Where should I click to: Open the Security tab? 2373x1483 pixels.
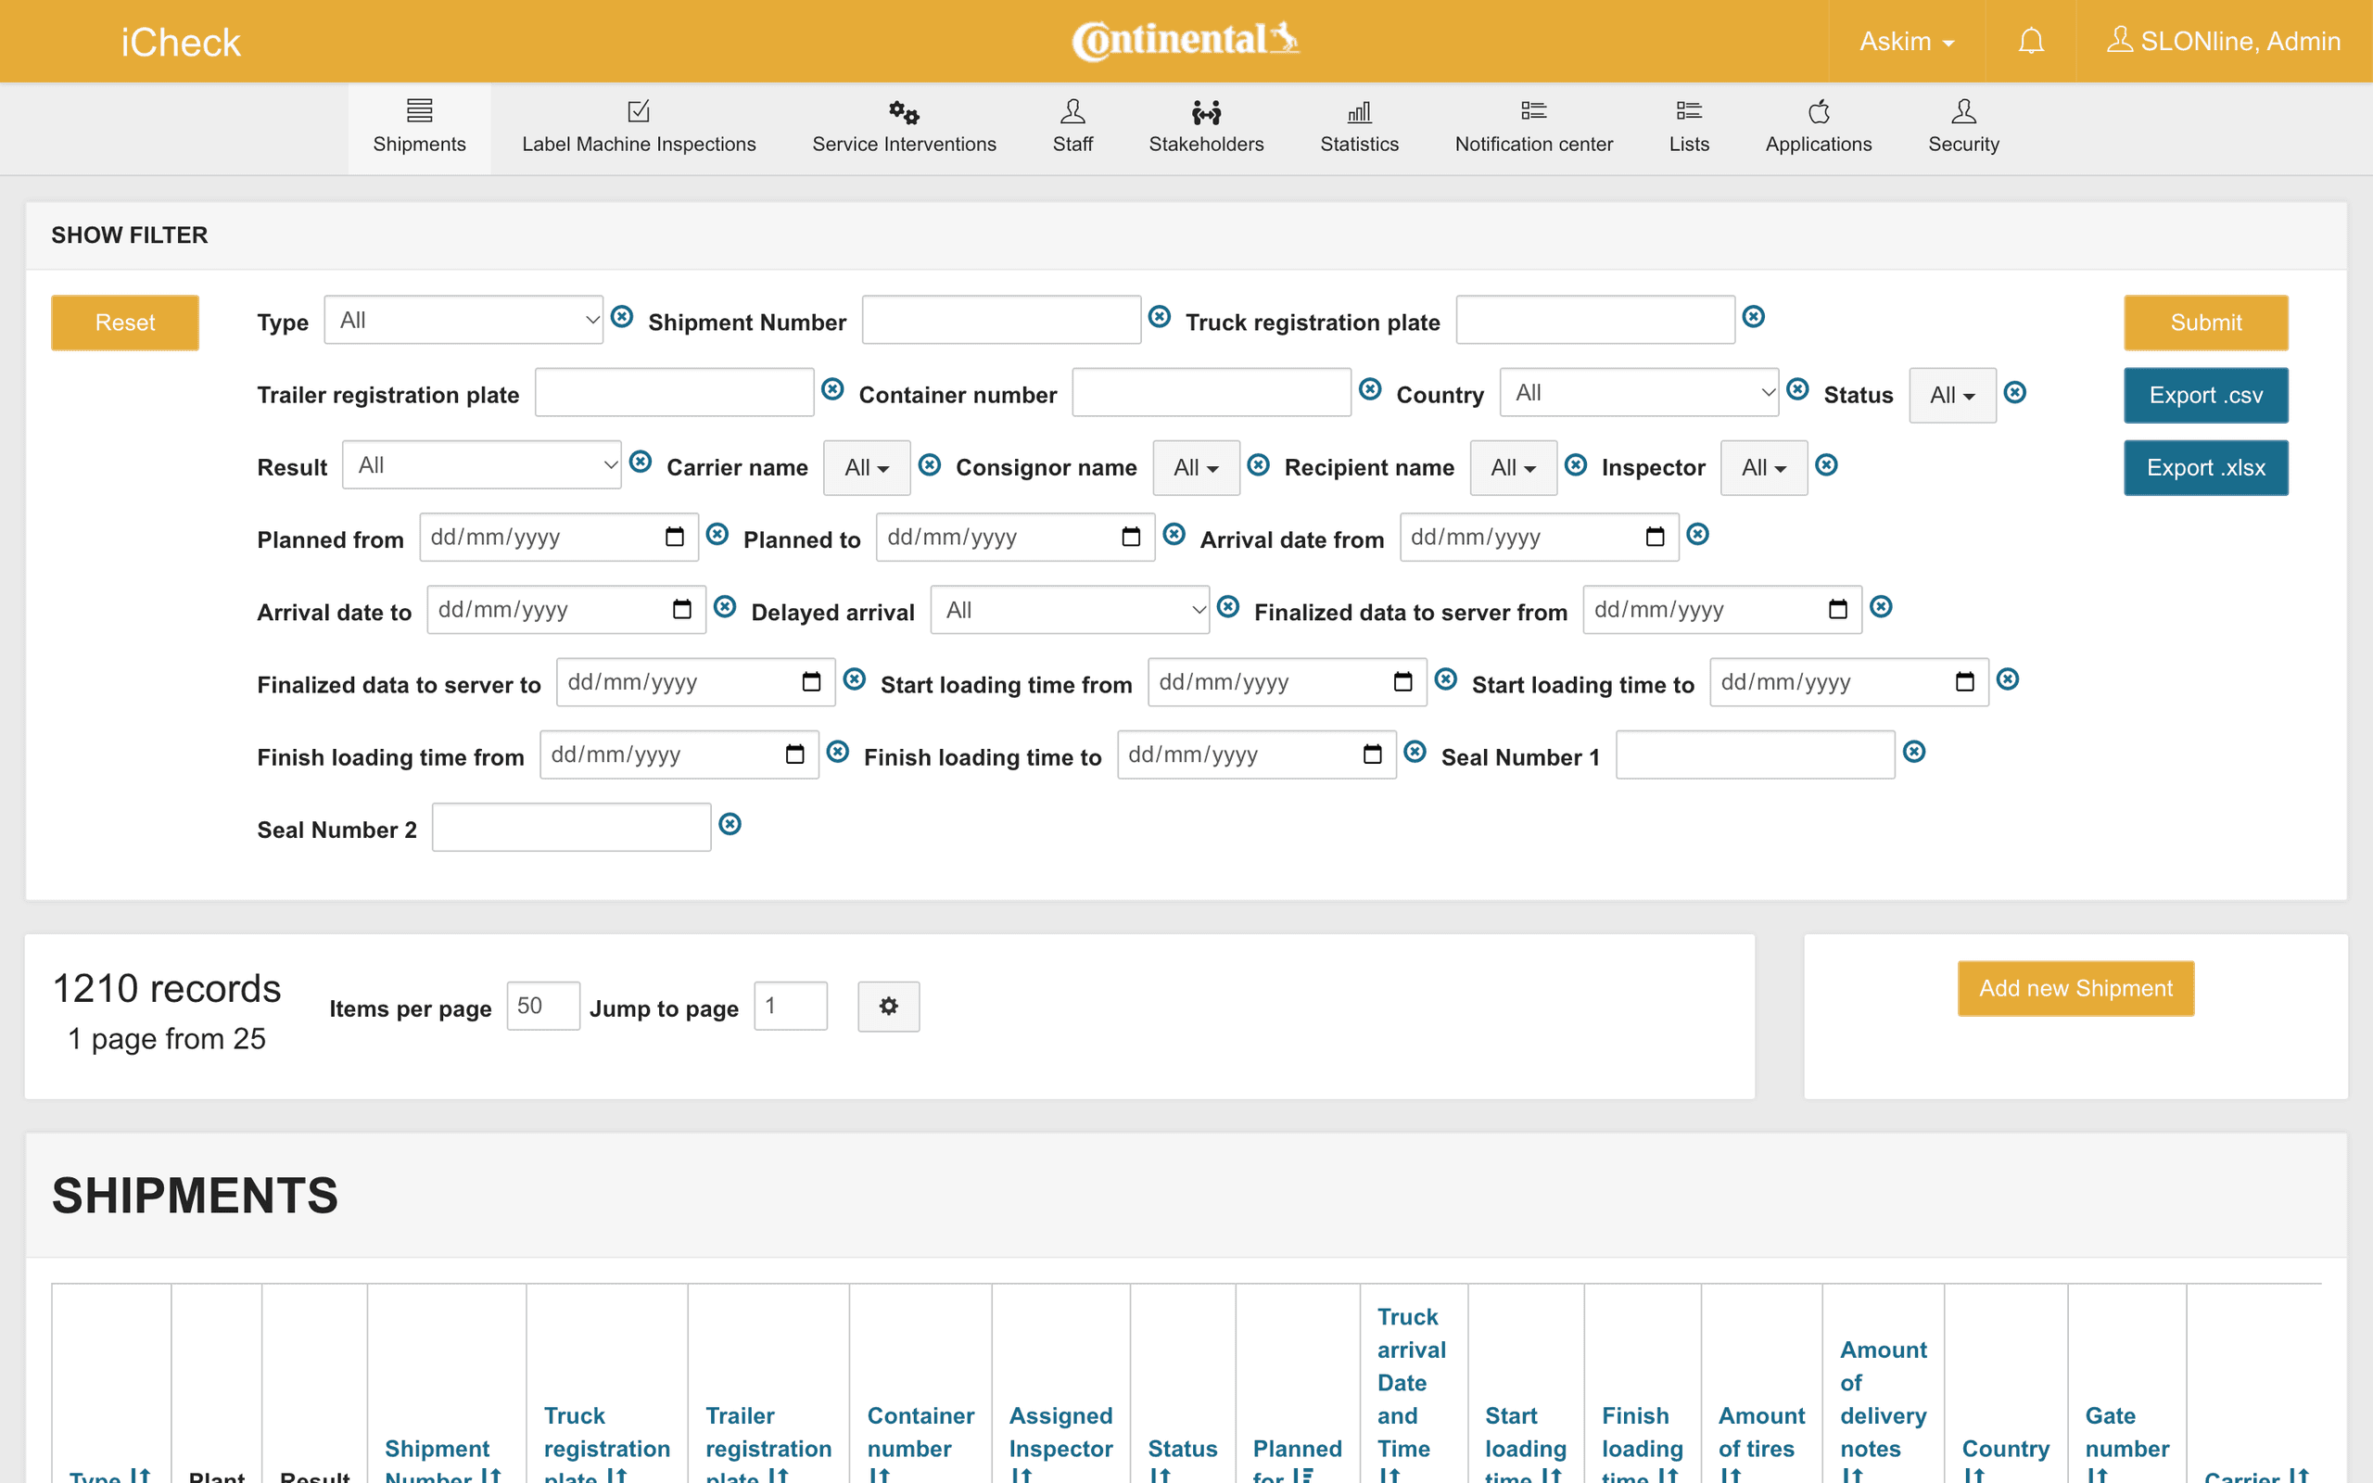(x=1963, y=128)
